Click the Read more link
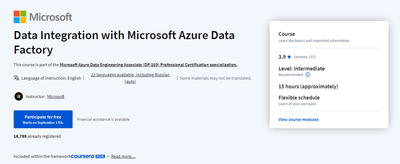 click(123, 156)
